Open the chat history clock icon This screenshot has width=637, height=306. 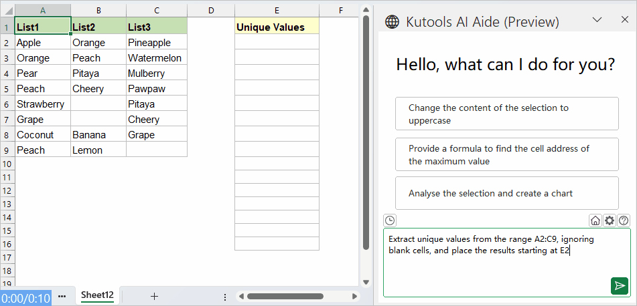pos(390,220)
